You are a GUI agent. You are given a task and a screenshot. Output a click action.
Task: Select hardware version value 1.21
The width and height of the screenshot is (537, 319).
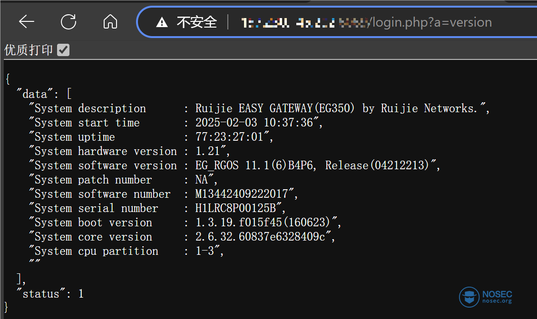[x=207, y=151]
